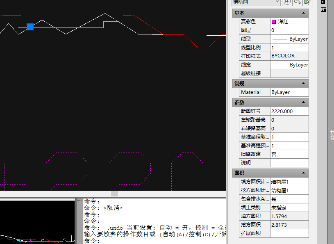This screenshot has height=244, width=334.
Task: Select the 填方面积 value 1.5794
Action: click(289, 216)
